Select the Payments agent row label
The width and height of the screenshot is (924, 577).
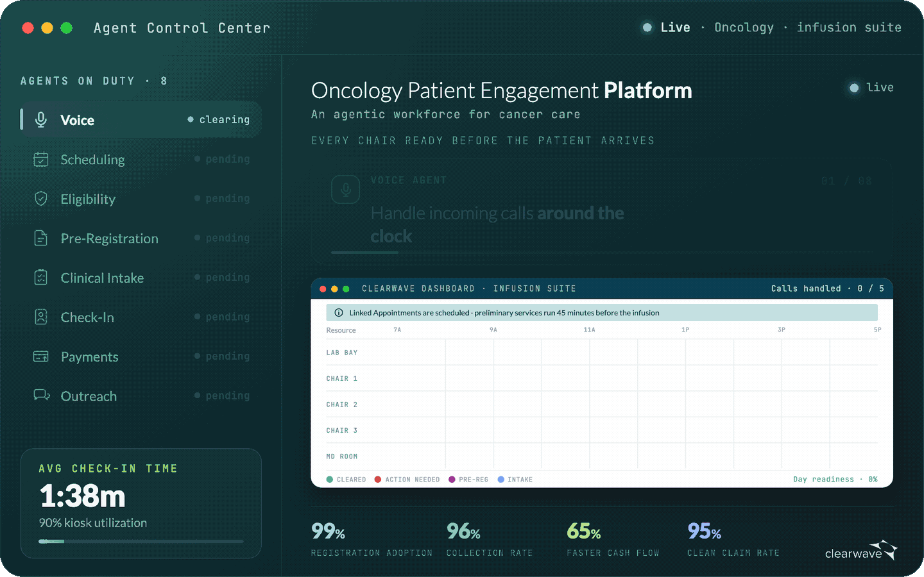pos(89,357)
